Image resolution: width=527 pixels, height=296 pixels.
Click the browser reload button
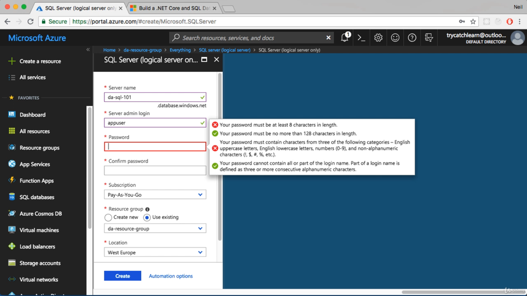(x=30, y=22)
